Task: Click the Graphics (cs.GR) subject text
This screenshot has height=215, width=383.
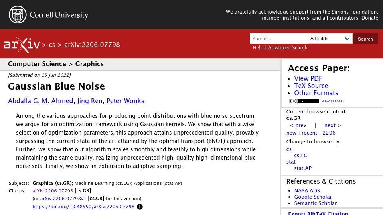Action: (x=52, y=183)
